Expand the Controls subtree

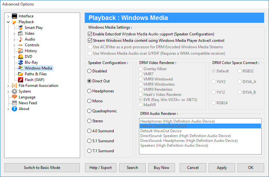(14, 45)
